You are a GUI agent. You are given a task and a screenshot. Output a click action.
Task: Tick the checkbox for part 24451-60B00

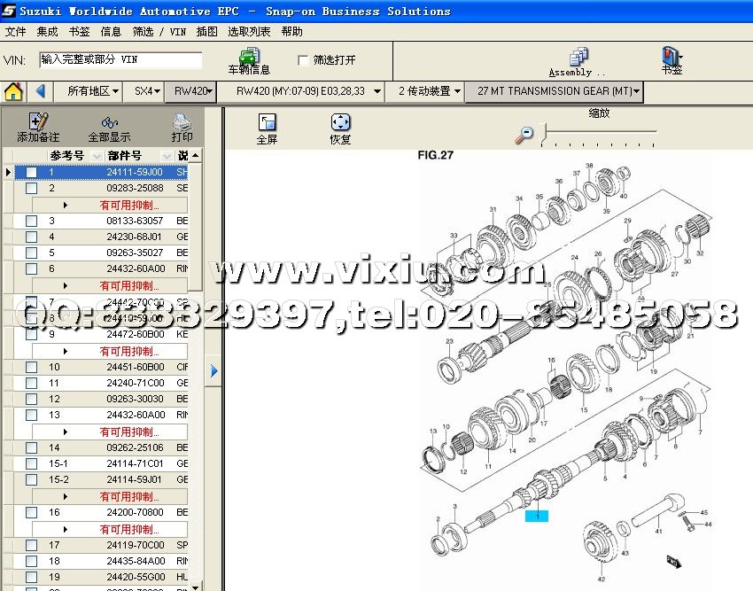[x=31, y=367]
